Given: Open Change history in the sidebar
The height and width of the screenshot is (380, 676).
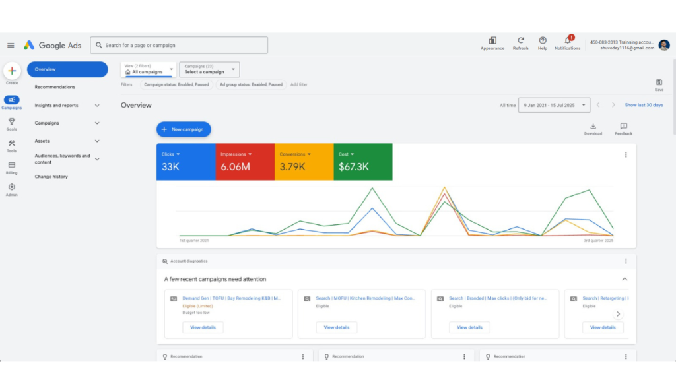Looking at the screenshot, I should click(x=51, y=177).
